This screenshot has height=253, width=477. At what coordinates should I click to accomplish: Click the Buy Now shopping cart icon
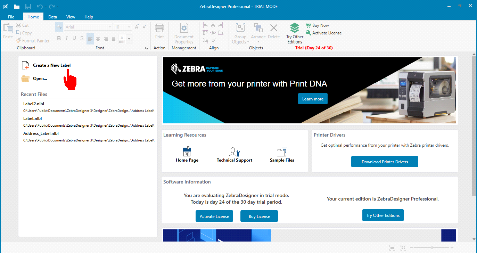coord(308,25)
